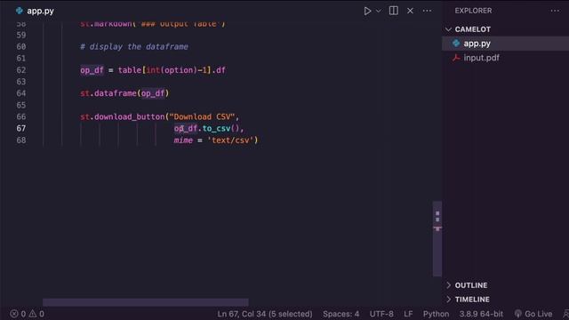This screenshot has height=320, width=569.
Task: Click the errors count icon in status bar
Action: (14, 314)
